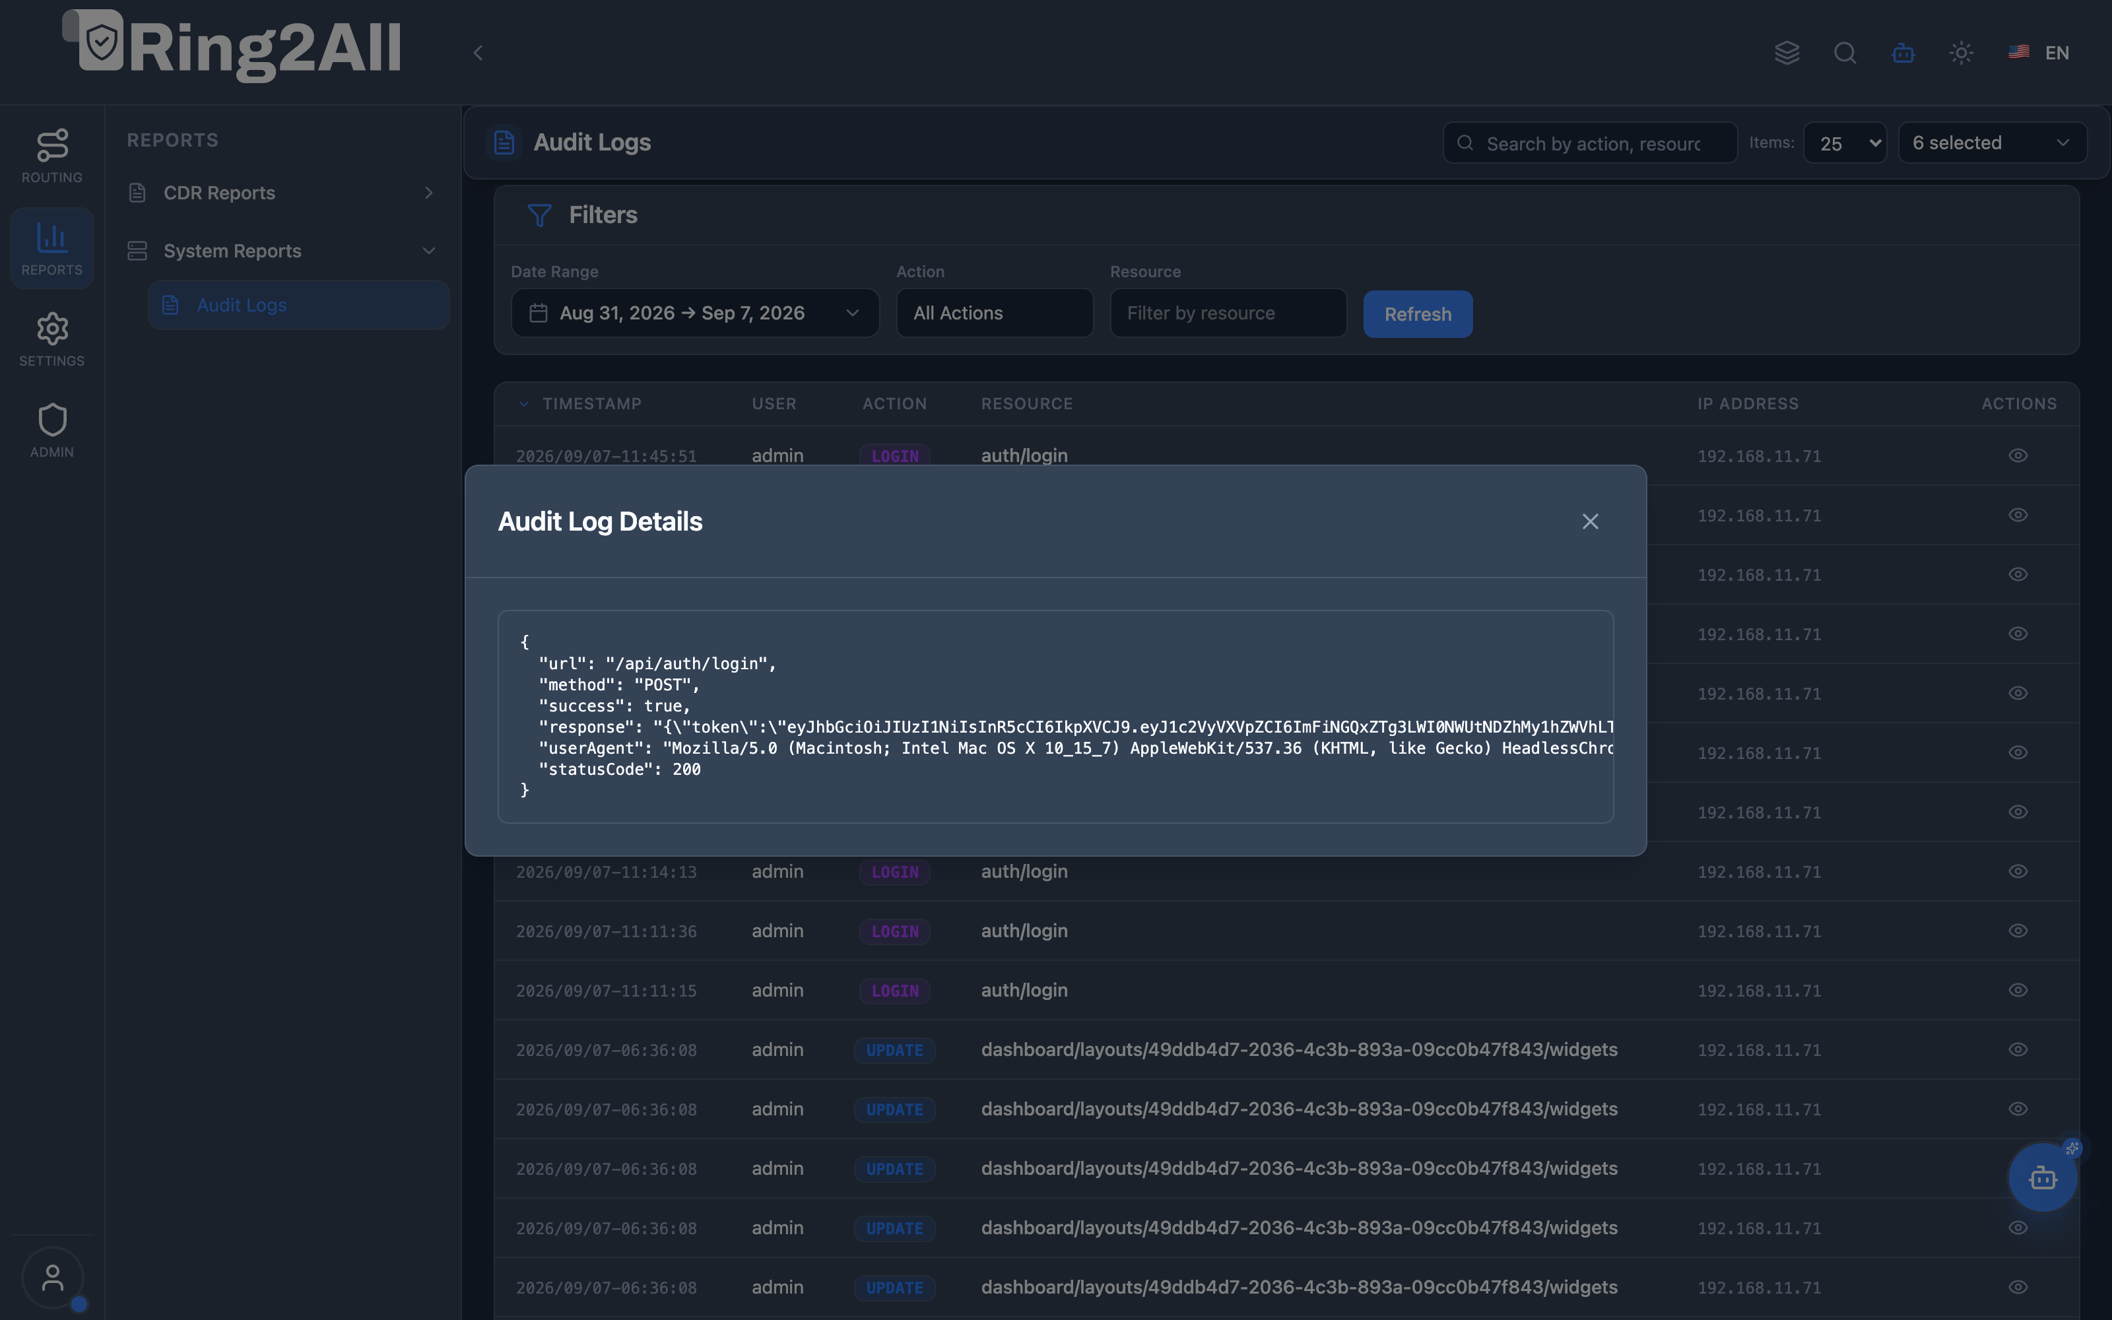The height and width of the screenshot is (1320, 2112).
Task: Open the floating AI chatbot button
Action: pyautogui.click(x=2043, y=1177)
